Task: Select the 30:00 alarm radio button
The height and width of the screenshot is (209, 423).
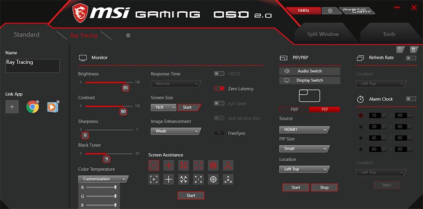Action: 361,127
